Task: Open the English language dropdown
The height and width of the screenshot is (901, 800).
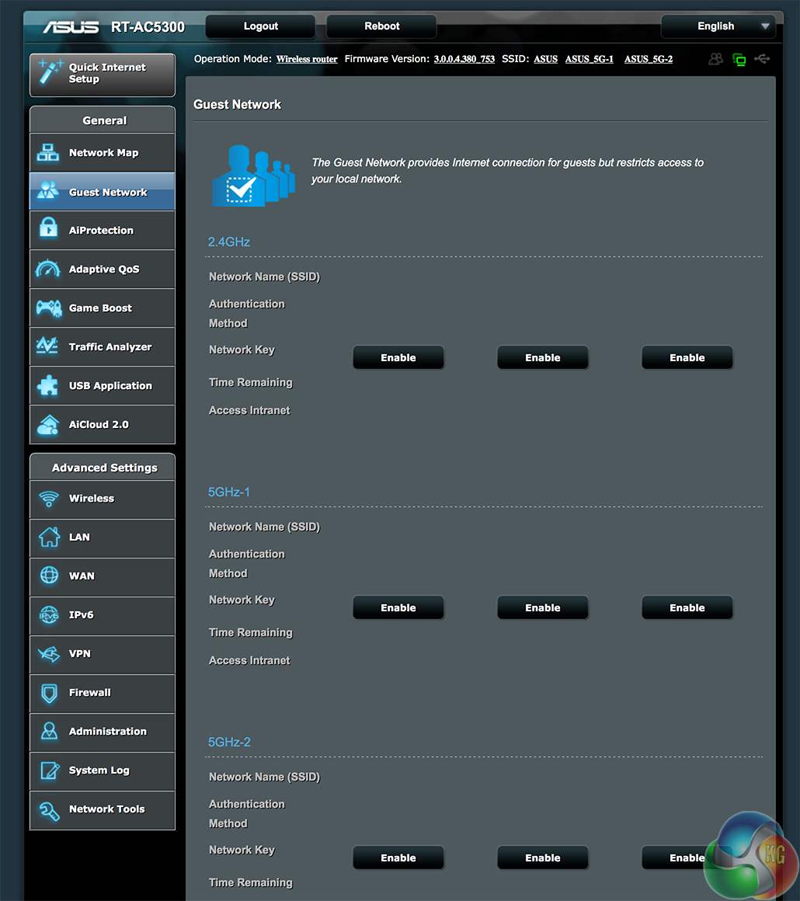Action: click(718, 26)
